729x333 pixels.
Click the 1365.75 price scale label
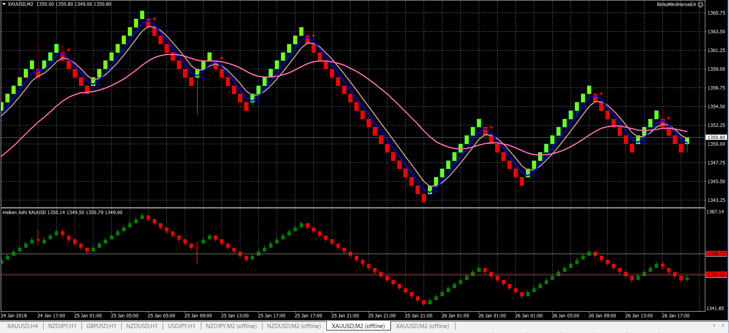(716, 13)
